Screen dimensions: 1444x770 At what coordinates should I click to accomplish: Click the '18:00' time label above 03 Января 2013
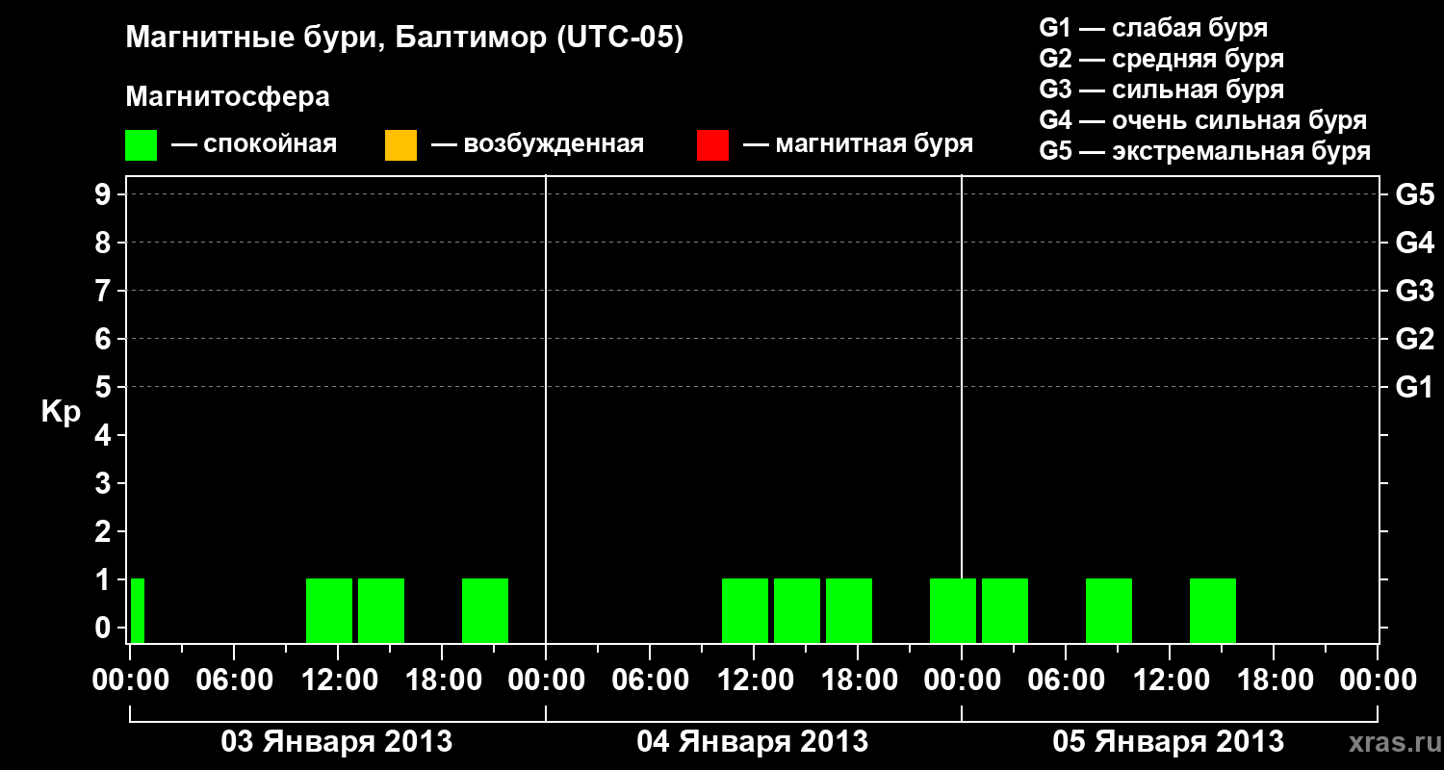tap(442, 680)
